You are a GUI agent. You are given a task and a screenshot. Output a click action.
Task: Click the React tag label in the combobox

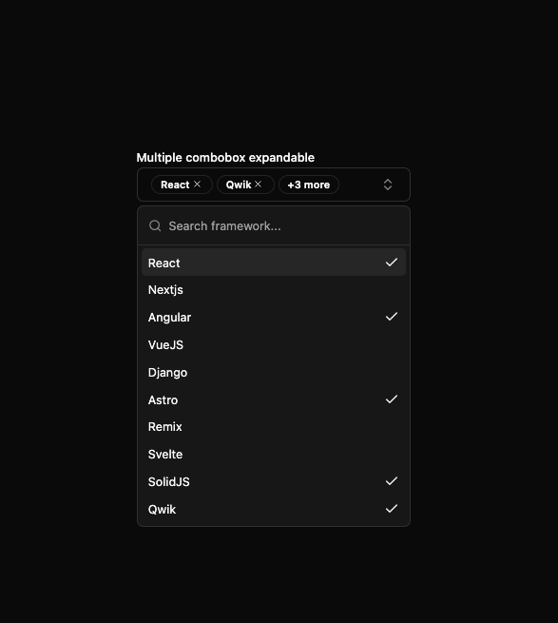point(175,185)
